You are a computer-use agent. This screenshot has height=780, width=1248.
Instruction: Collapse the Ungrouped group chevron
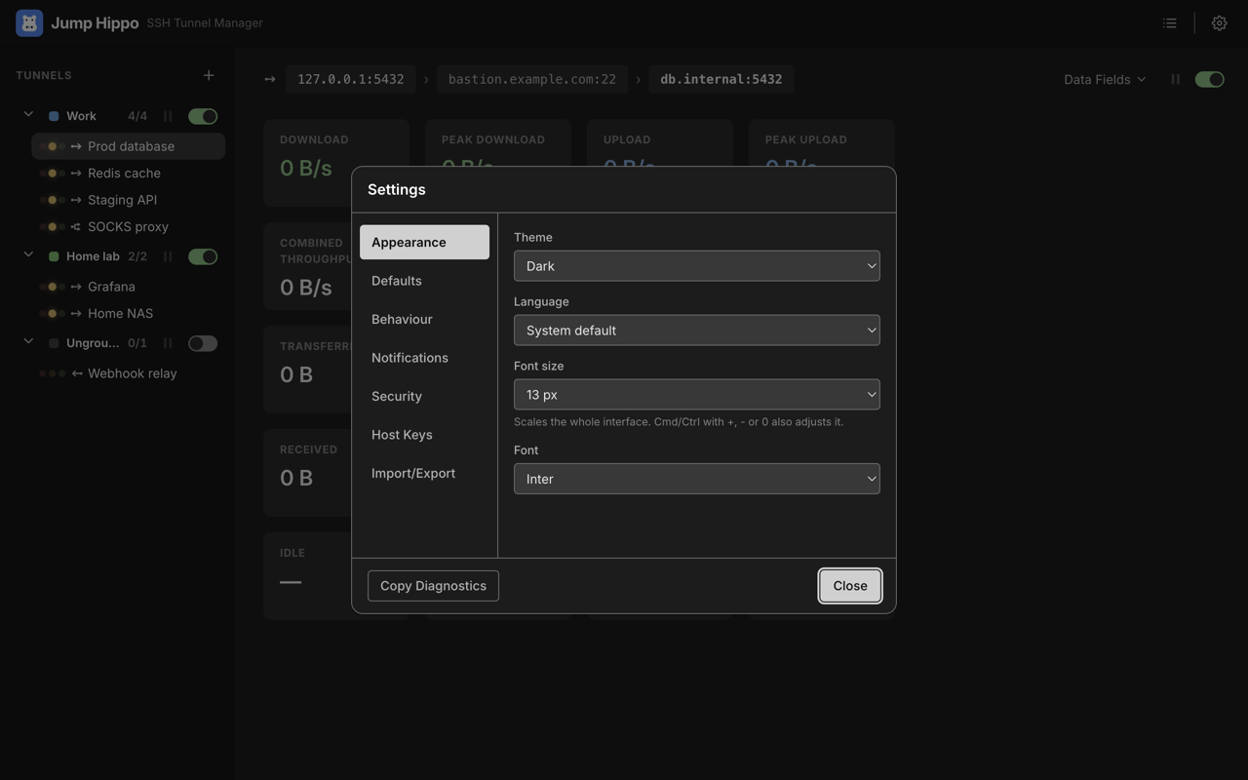click(28, 342)
